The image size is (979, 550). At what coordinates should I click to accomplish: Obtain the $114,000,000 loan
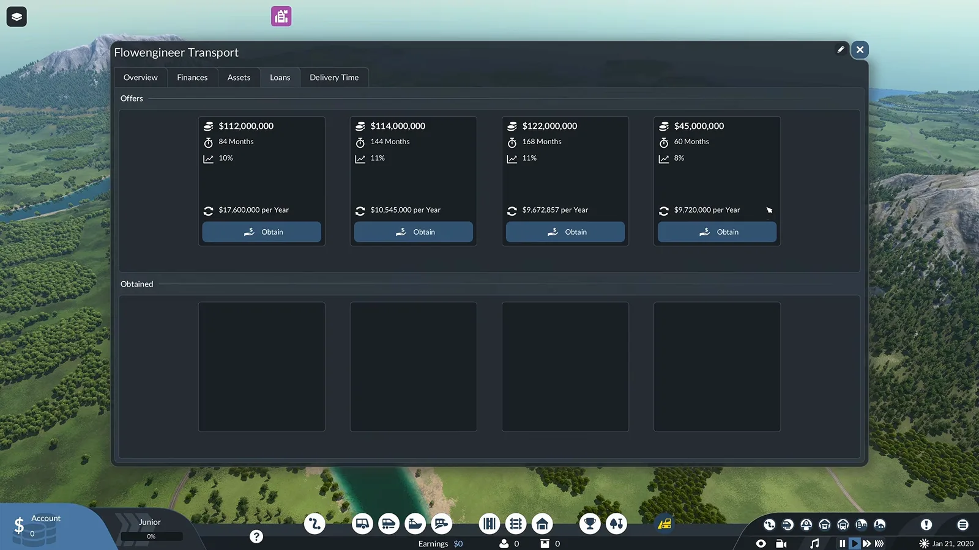click(414, 232)
